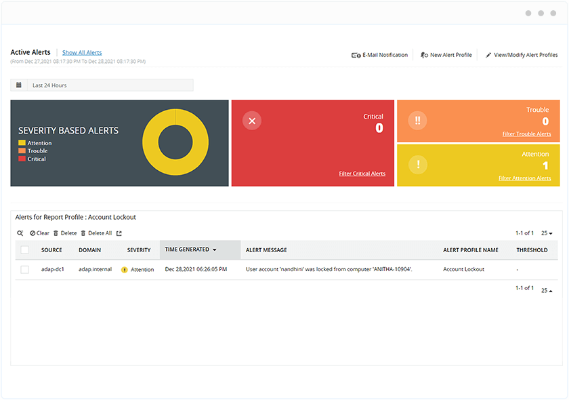
Task: Click the top 1-1 of 1 pagination text
Action: [x=525, y=233]
